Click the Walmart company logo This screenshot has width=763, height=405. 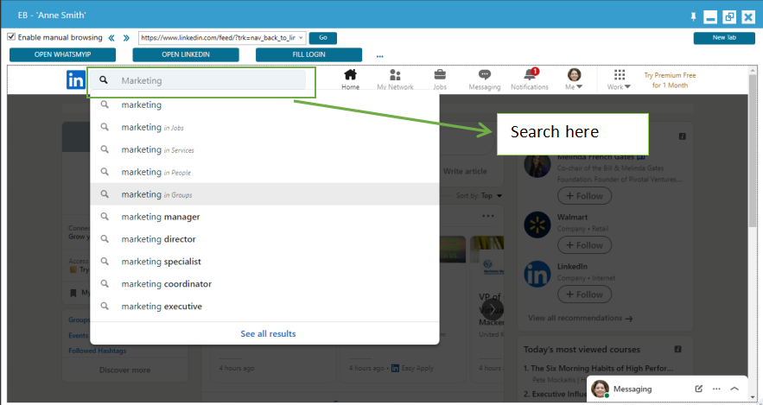(x=537, y=225)
